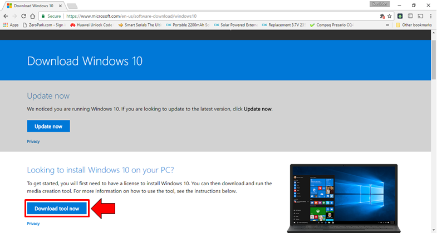Image resolution: width=437 pixels, height=239 pixels.
Task: Open the Huawei Unlock Code bookmark
Action: click(92, 25)
